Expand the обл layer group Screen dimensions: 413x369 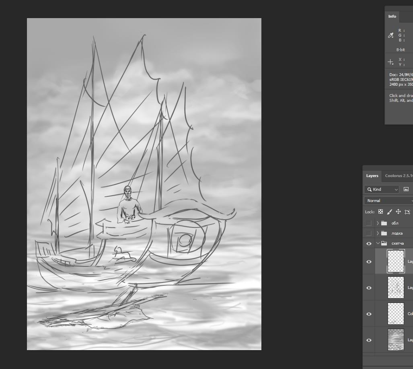coord(378,223)
